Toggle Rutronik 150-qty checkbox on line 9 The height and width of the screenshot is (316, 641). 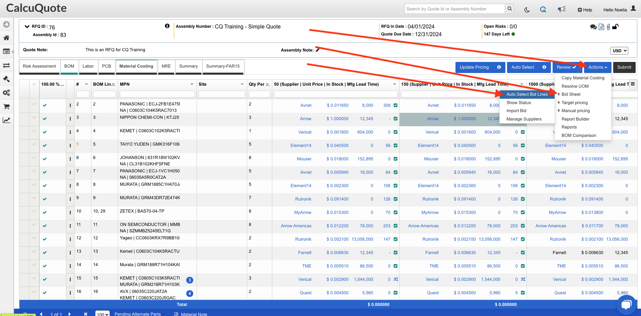click(523, 199)
